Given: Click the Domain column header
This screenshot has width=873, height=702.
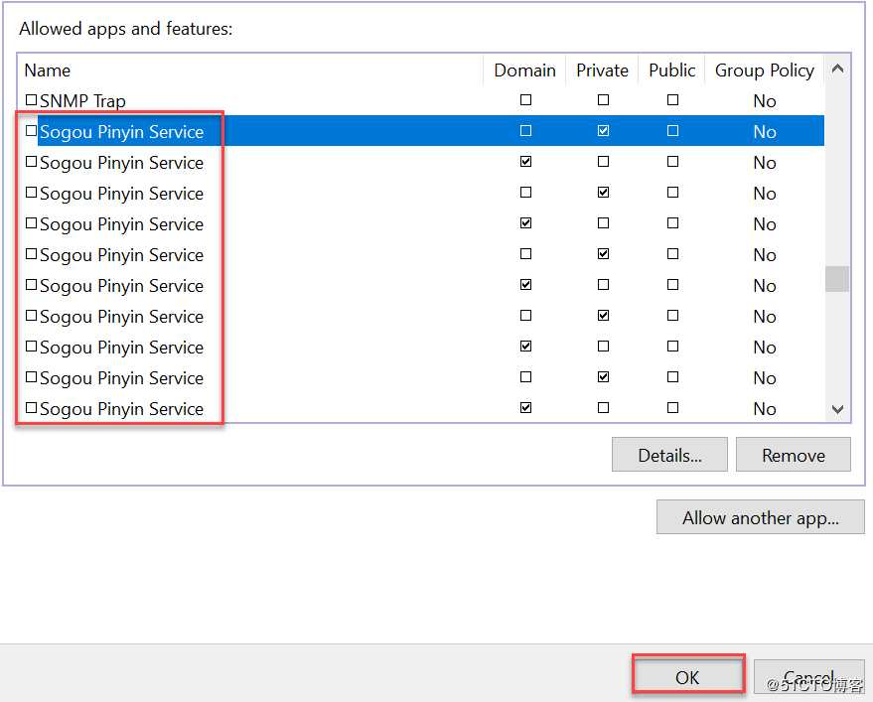Looking at the screenshot, I should [524, 70].
